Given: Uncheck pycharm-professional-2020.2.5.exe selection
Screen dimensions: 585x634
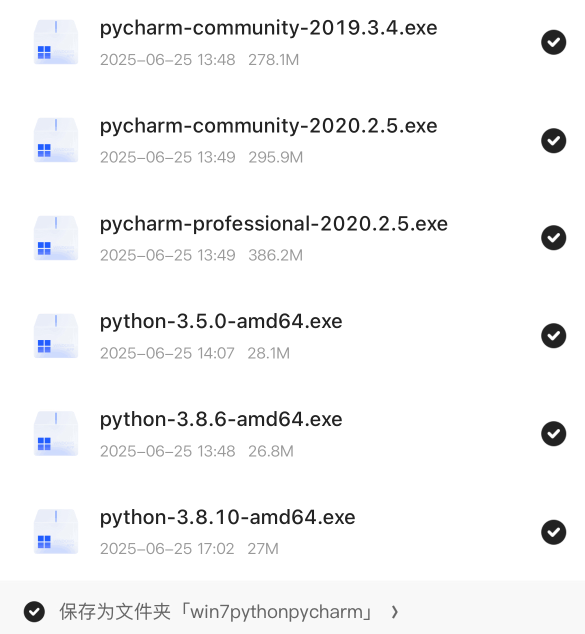Looking at the screenshot, I should point(553,237).
